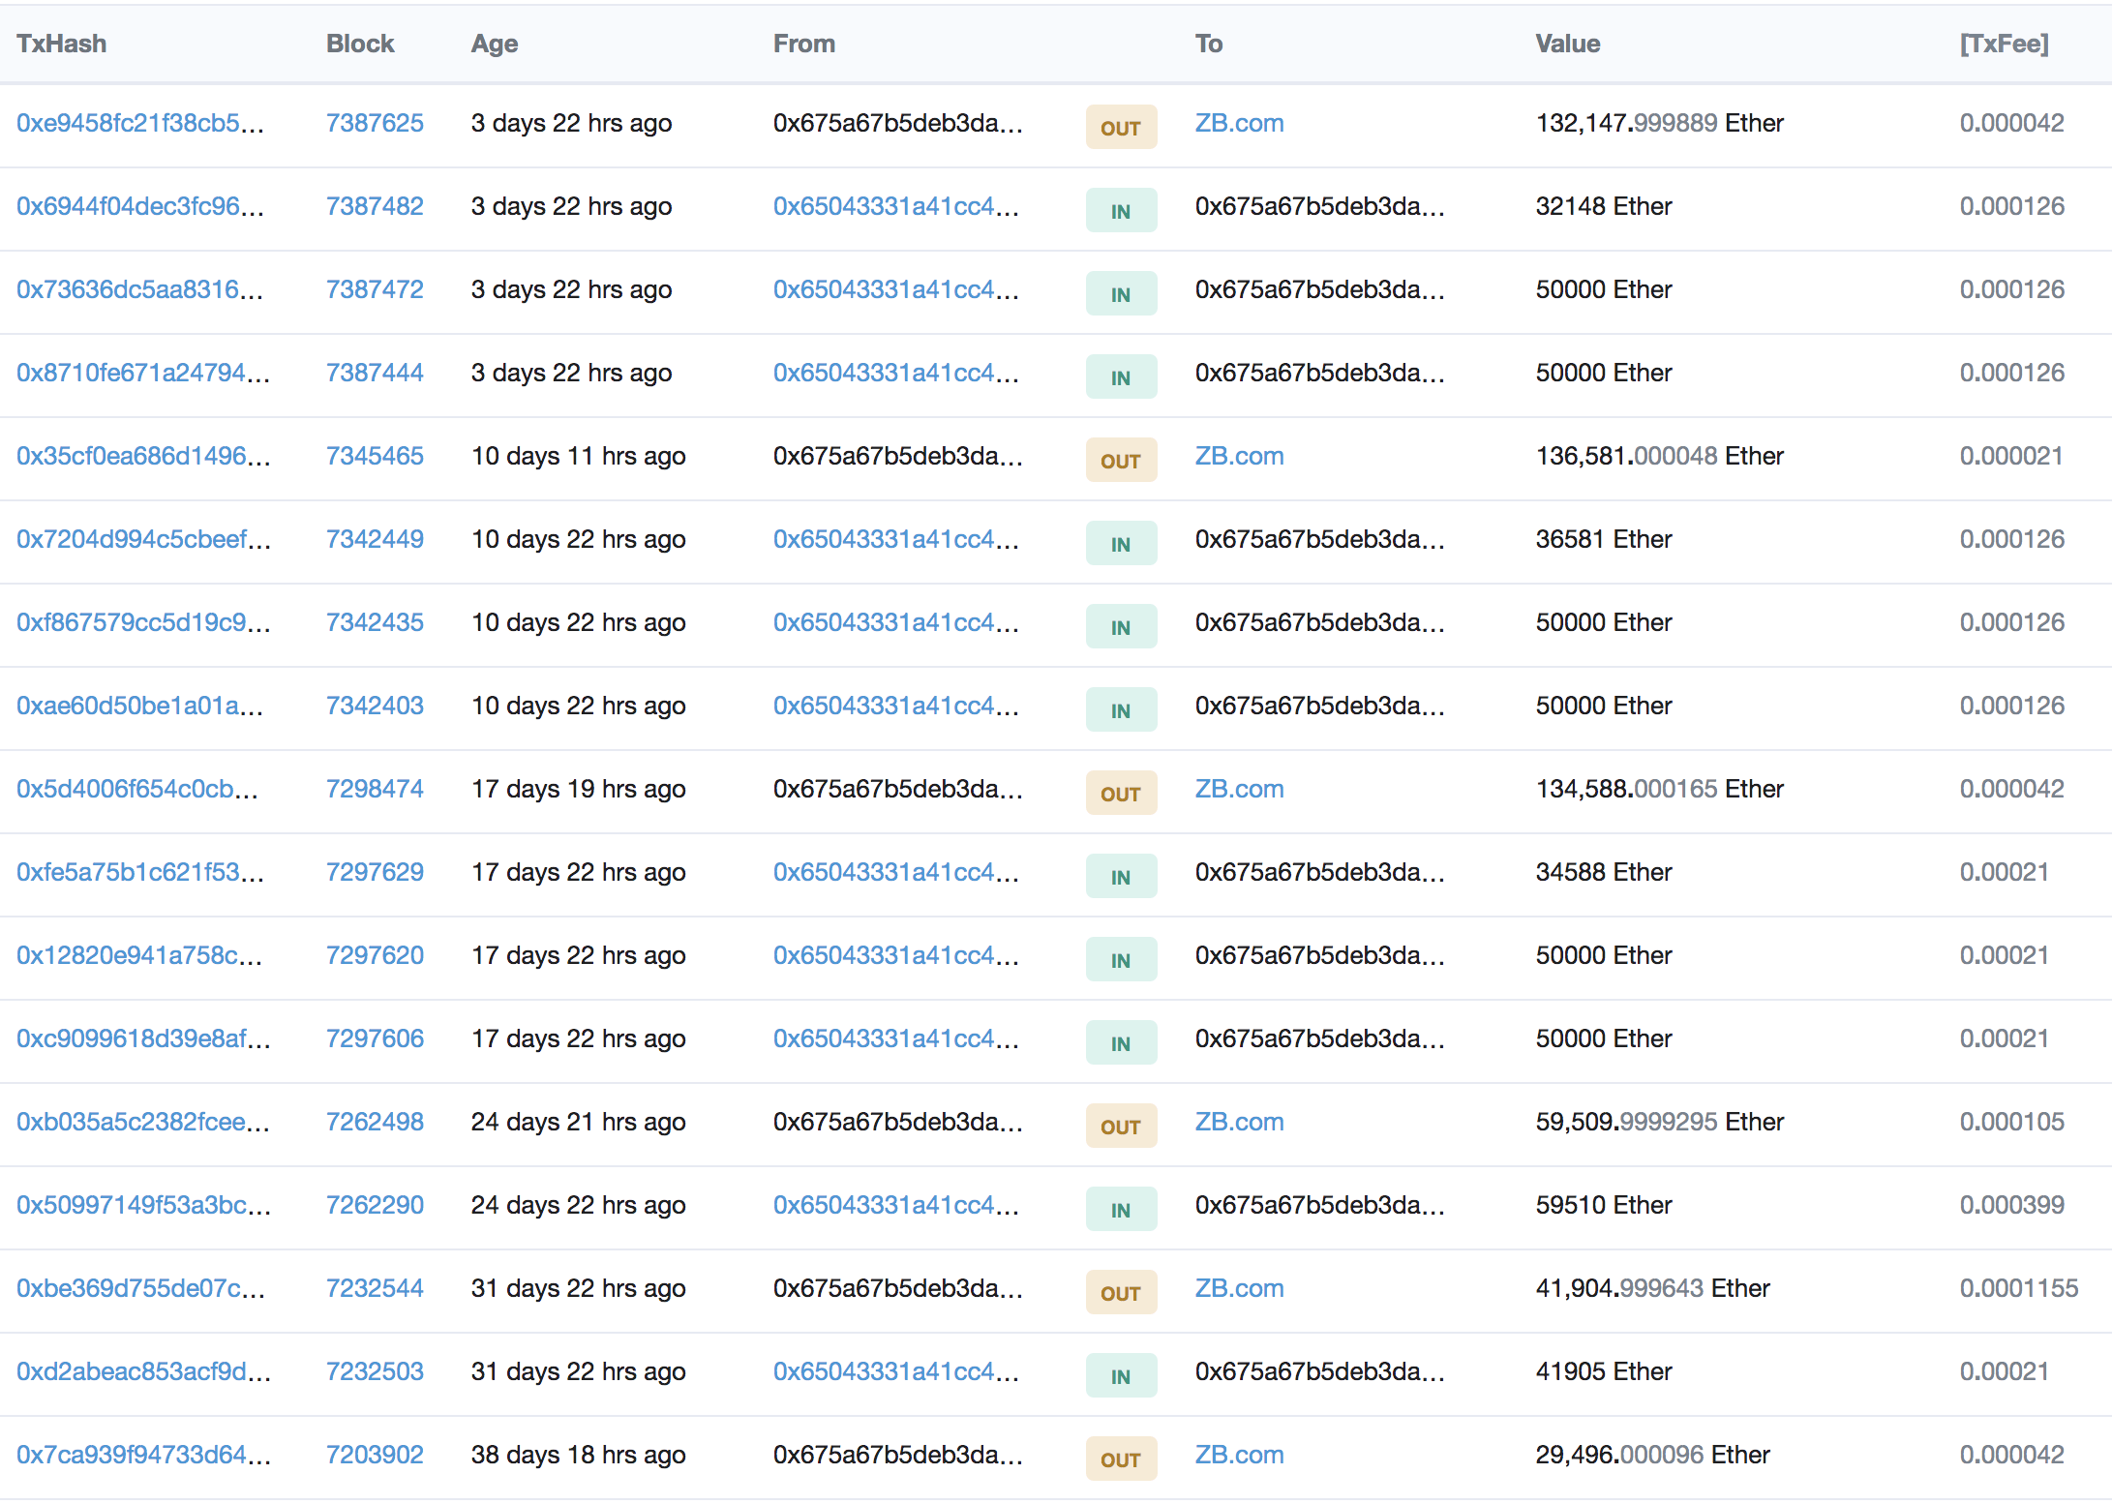This screenshot has width=2112, height=1504.
Task: Open transaction 0xe9458fc21f38cb5...
Action: (140, 123)
